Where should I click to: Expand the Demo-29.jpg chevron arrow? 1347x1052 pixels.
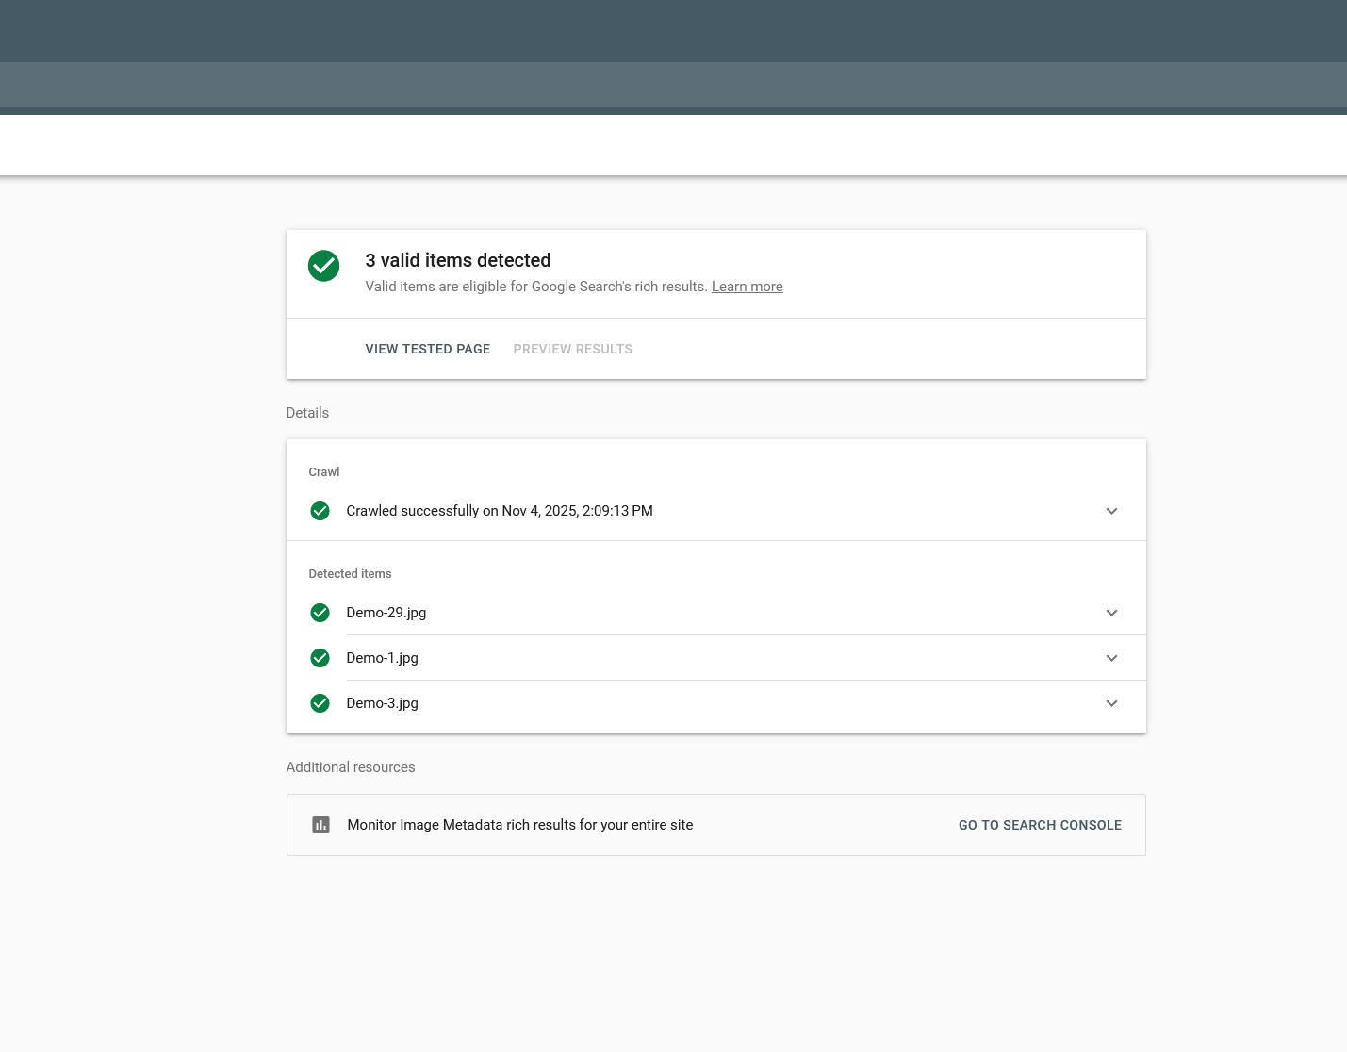coord(1111,613)
